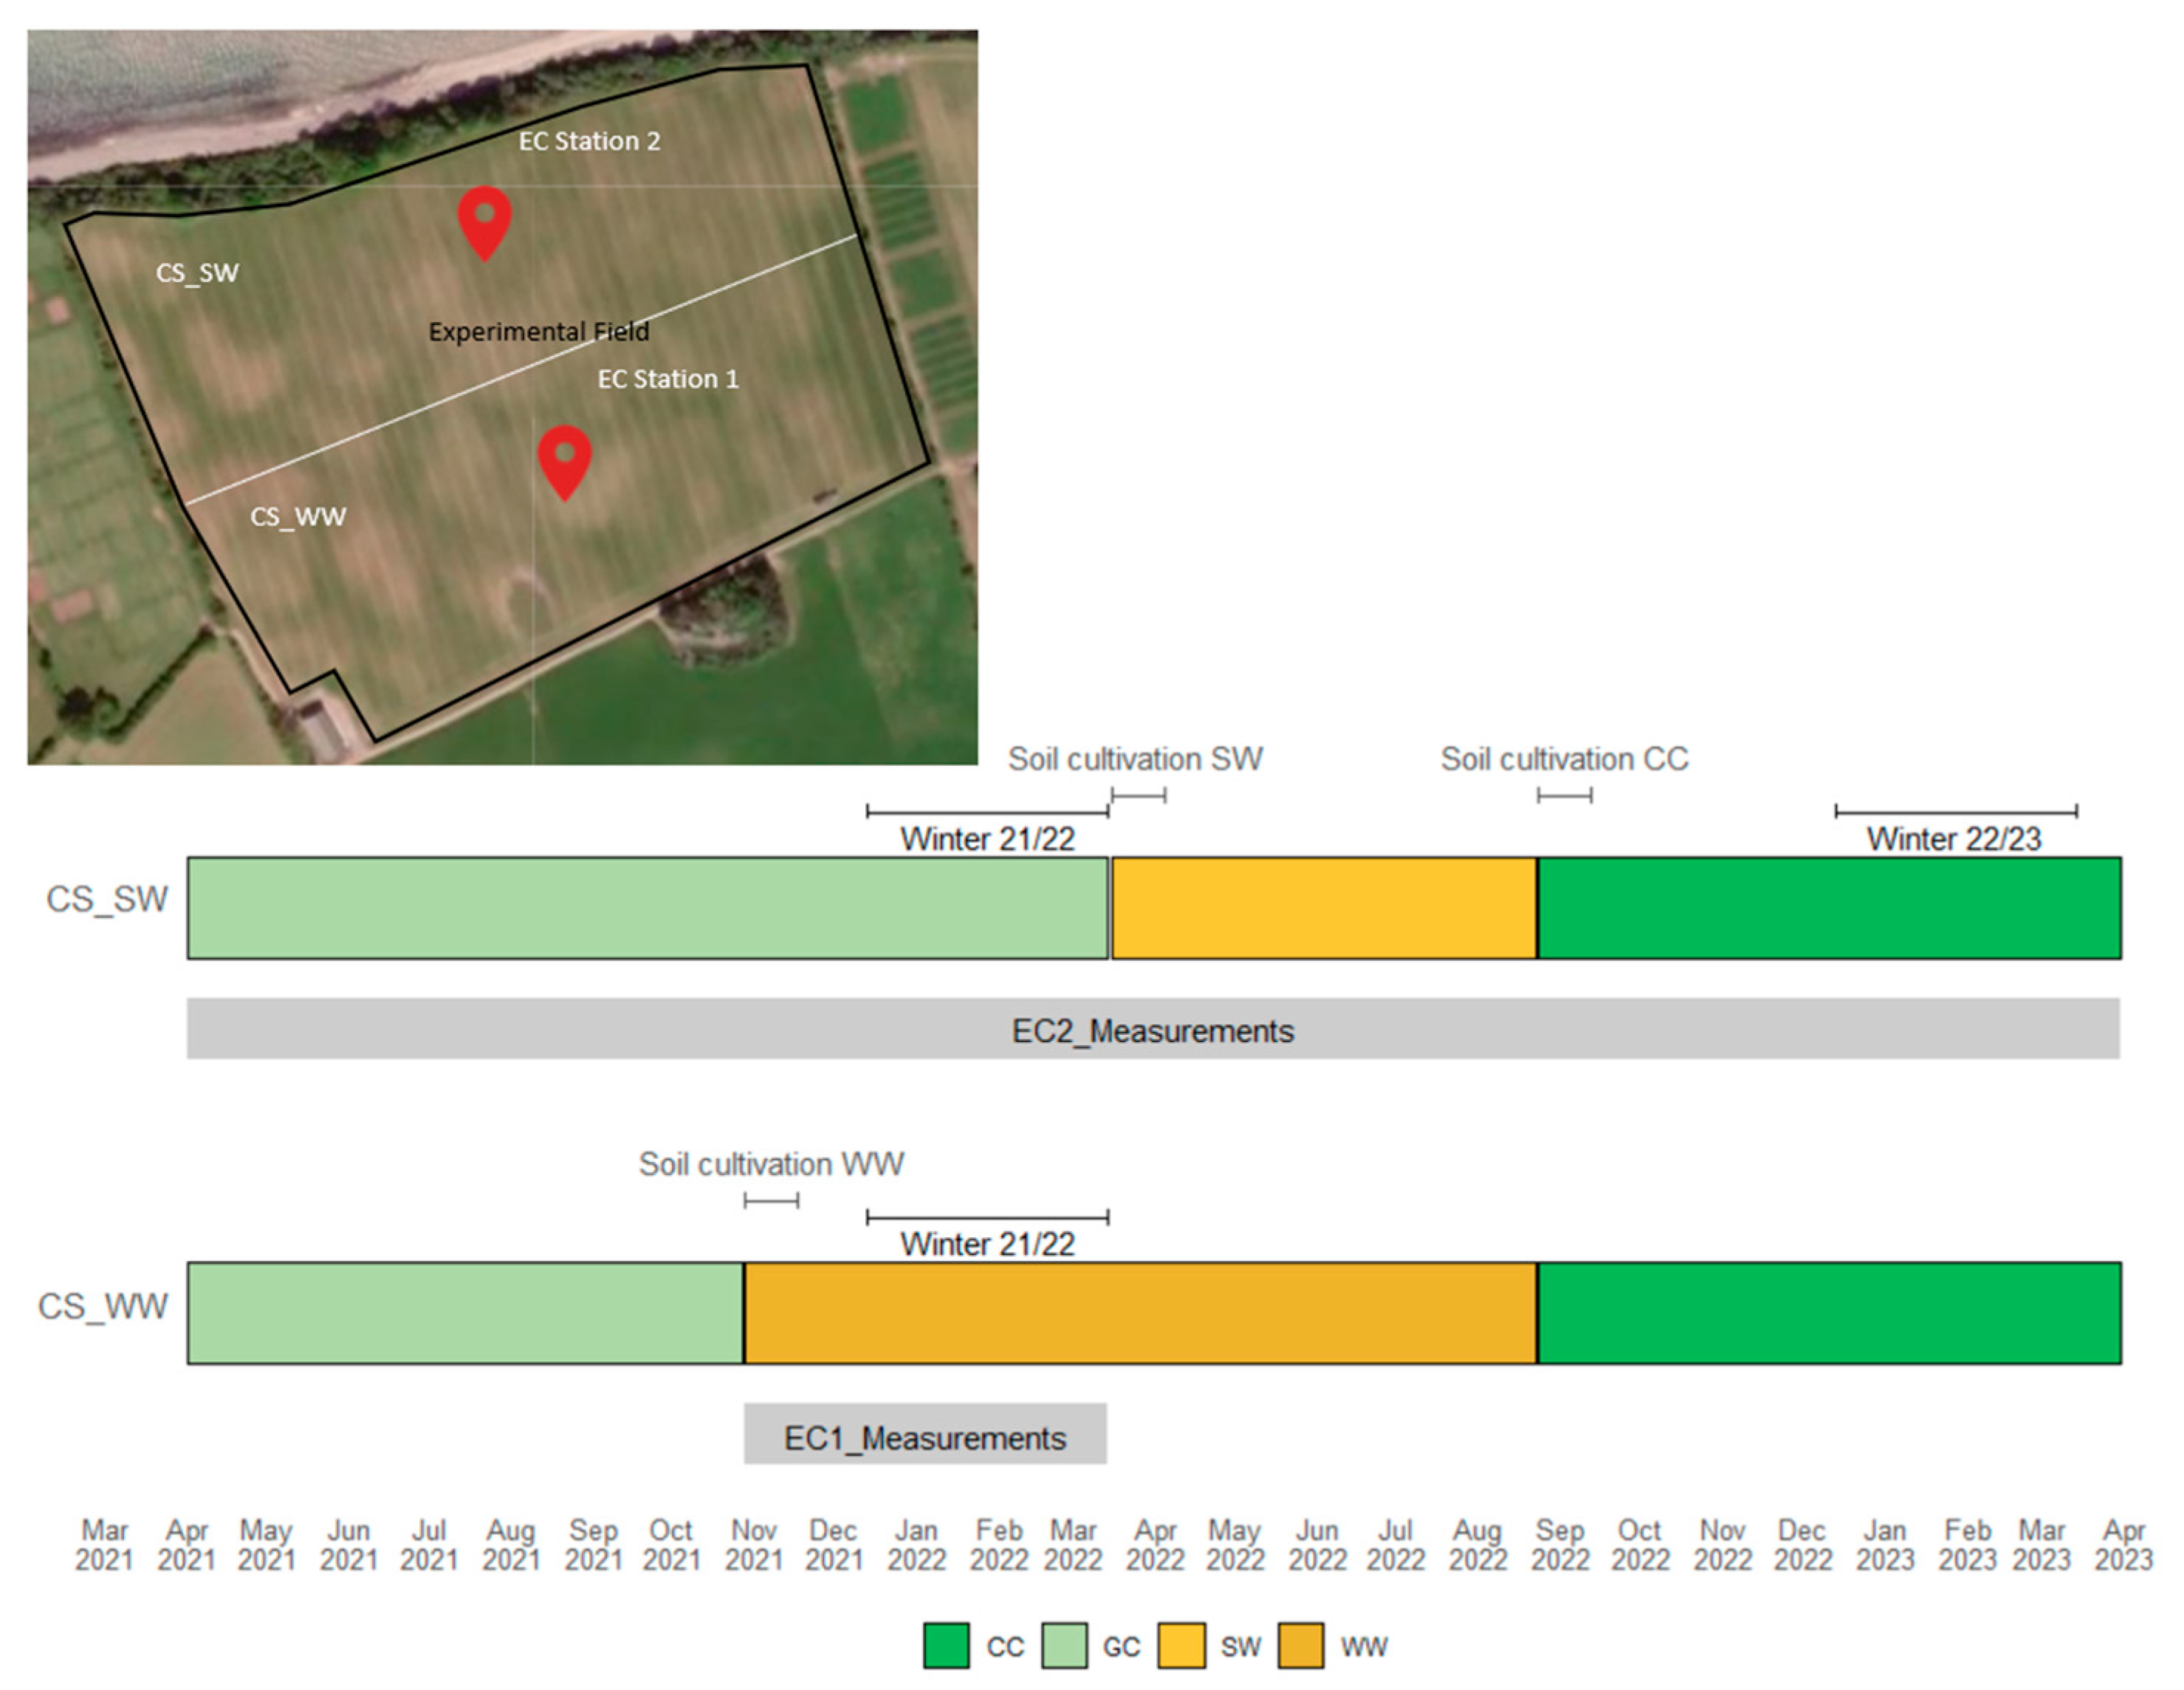
Task: Click the Experimental Field map label
Action: tap(538, 331)
